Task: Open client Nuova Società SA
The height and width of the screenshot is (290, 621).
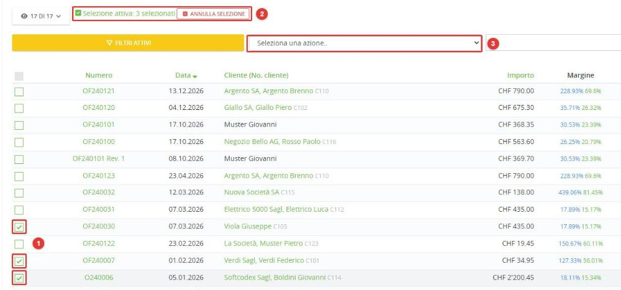Action: [x=252, y=192]
